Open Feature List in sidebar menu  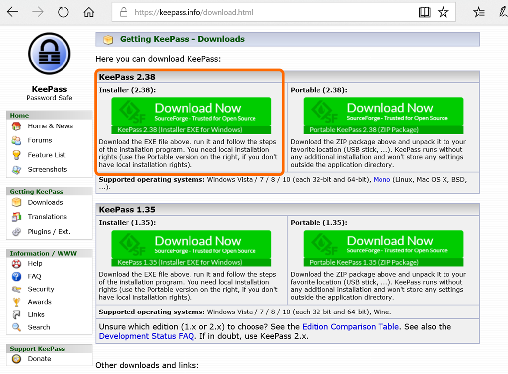click(47, 155)
